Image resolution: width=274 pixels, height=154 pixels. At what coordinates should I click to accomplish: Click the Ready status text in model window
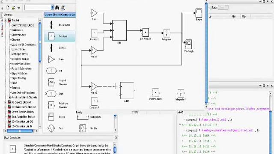[79, 112]
